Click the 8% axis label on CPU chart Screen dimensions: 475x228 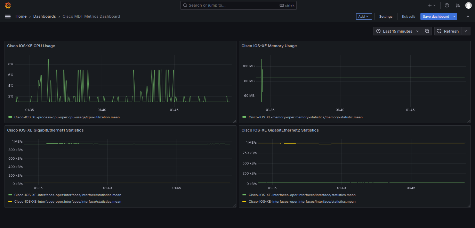tap(11, 64)
